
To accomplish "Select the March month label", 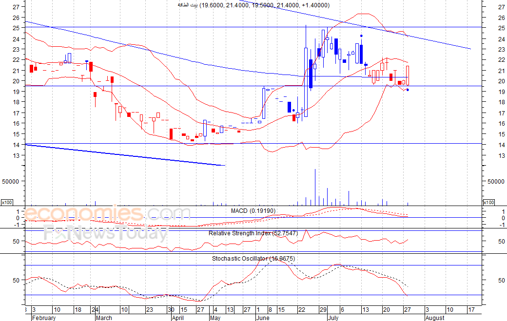I will pos(104,318).
